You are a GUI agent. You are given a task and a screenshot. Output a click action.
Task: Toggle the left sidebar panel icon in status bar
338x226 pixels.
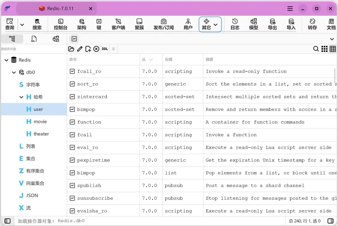coord(8,221)
